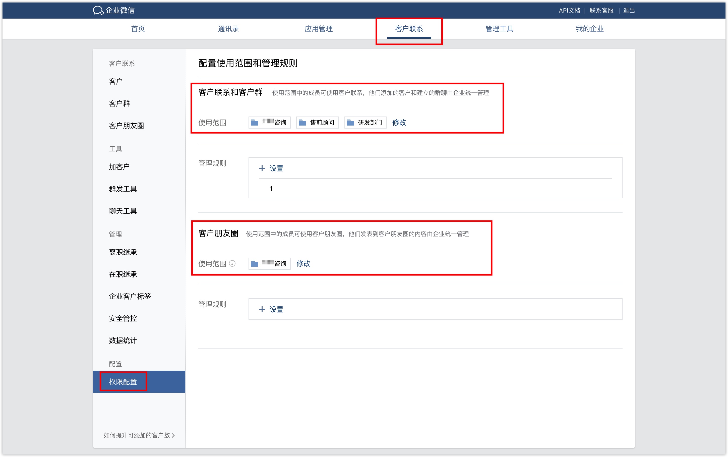Click rule entry "1" in 管理规则
This screenshot has width=728, height=457.
click(271, 189)
